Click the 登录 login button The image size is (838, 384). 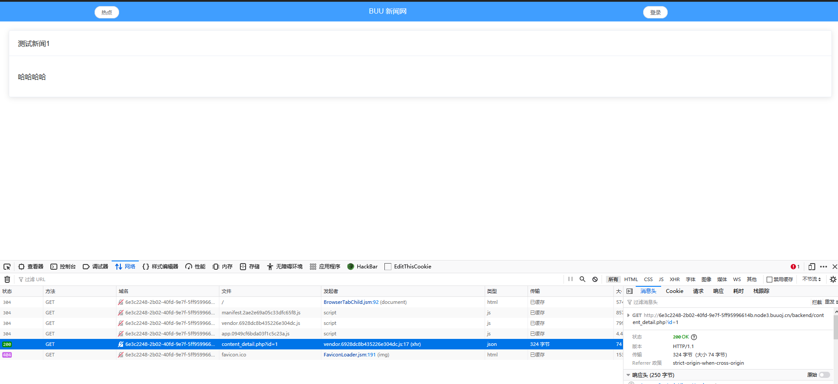(x=655, y=12)
